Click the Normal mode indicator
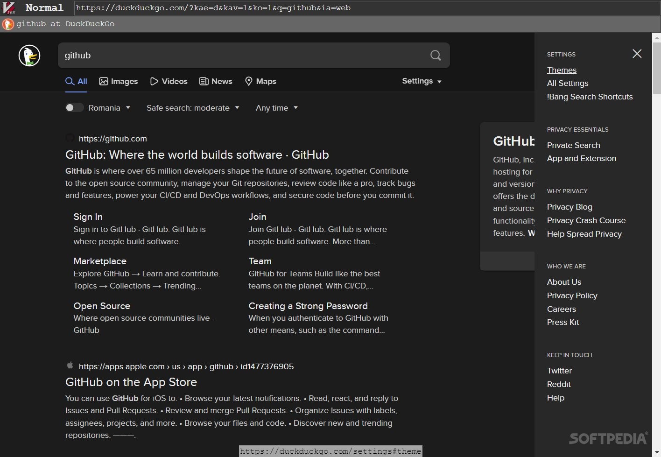 tap(44, 8)
